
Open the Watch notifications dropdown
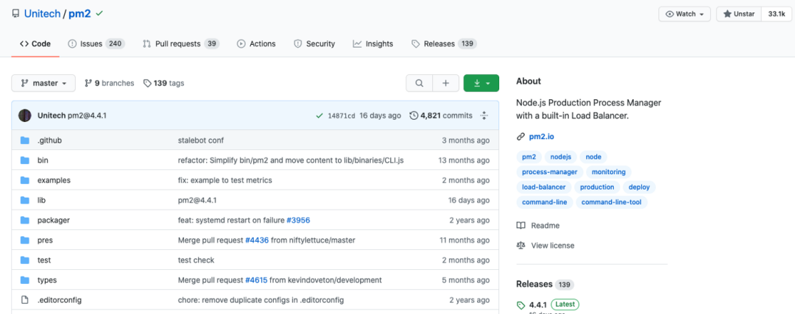click(685, 14)
